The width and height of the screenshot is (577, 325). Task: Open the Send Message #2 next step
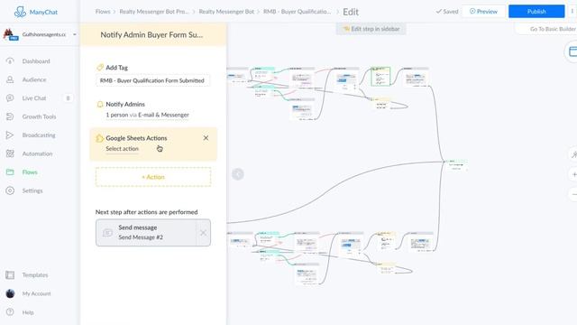coord(146,233)
